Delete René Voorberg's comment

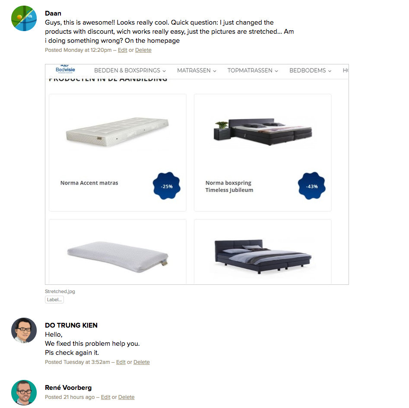click(127, 397)
